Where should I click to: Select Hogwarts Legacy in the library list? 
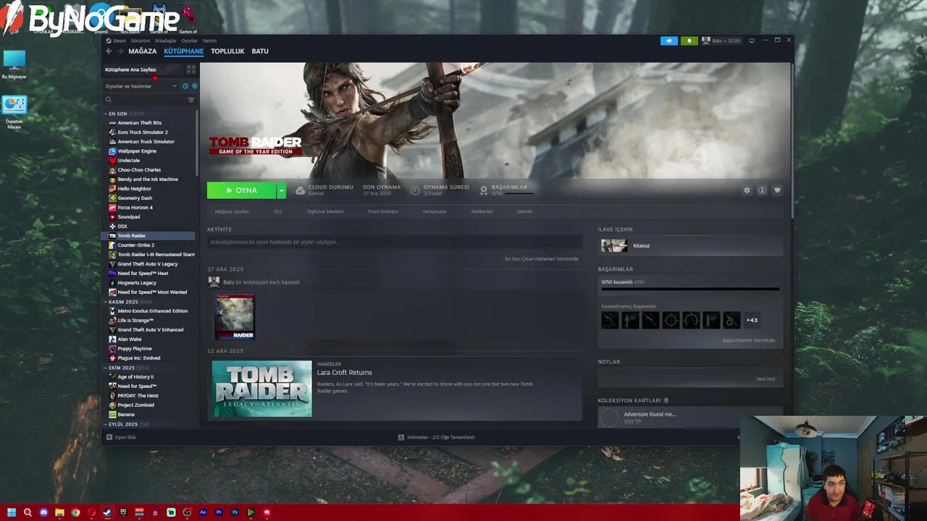click(x=137, y=283)
